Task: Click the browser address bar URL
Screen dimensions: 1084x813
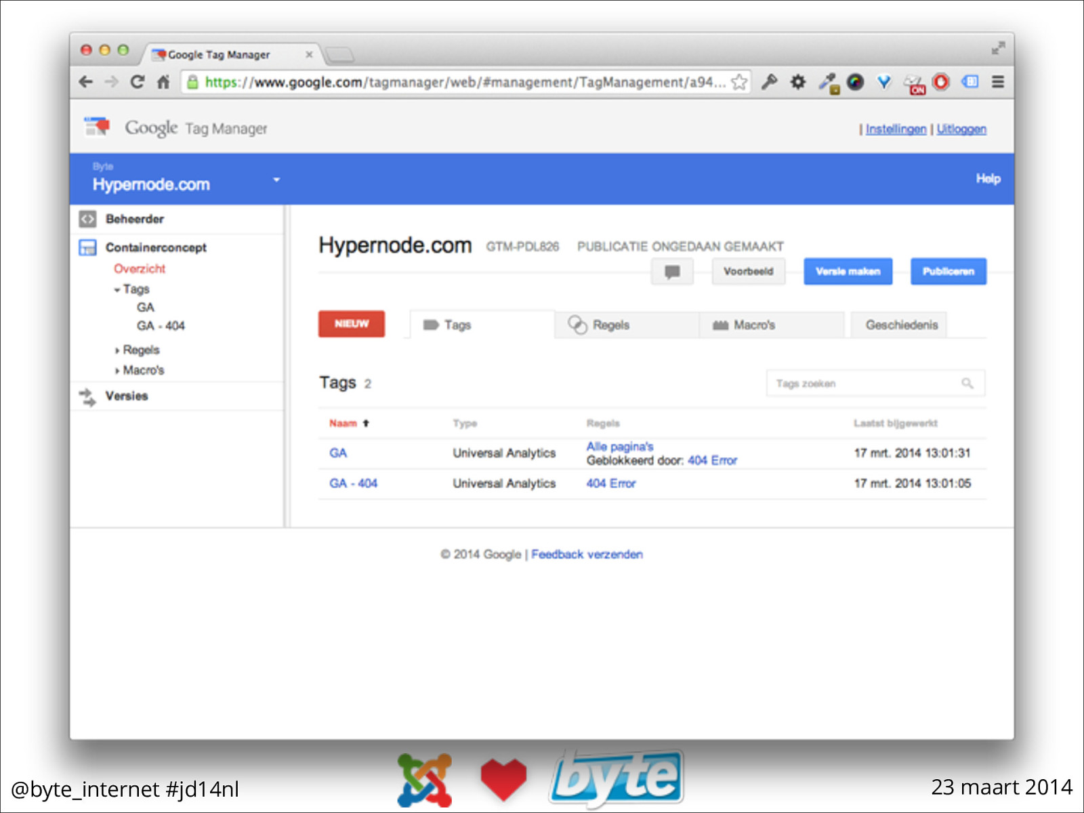Action: tap(465, 82)
